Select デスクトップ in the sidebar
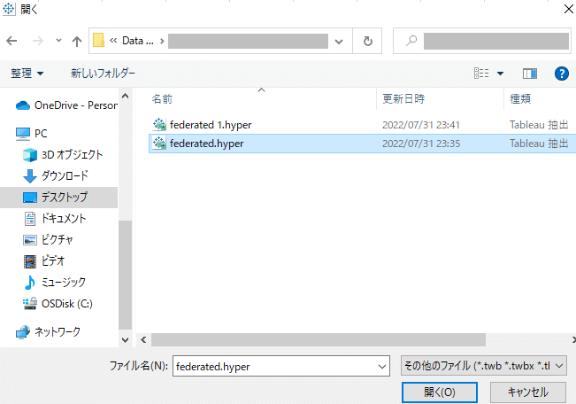Viewport: 576px width, 404px height. [58, 198]
